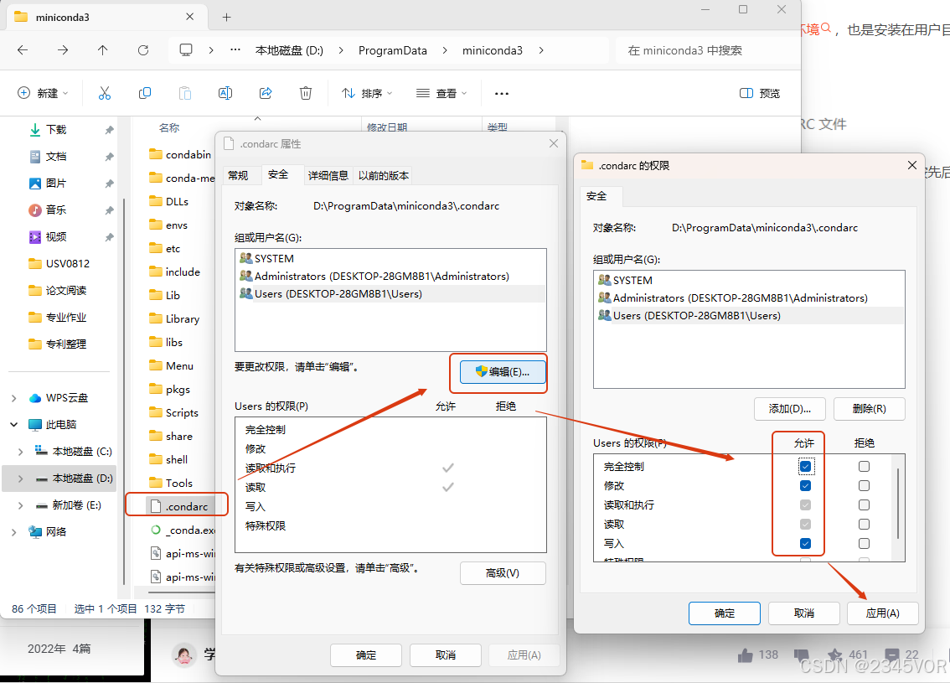950x683 pixels.
Task: Select WPS云盘 in the sidebar
Action: click(59, 397)
